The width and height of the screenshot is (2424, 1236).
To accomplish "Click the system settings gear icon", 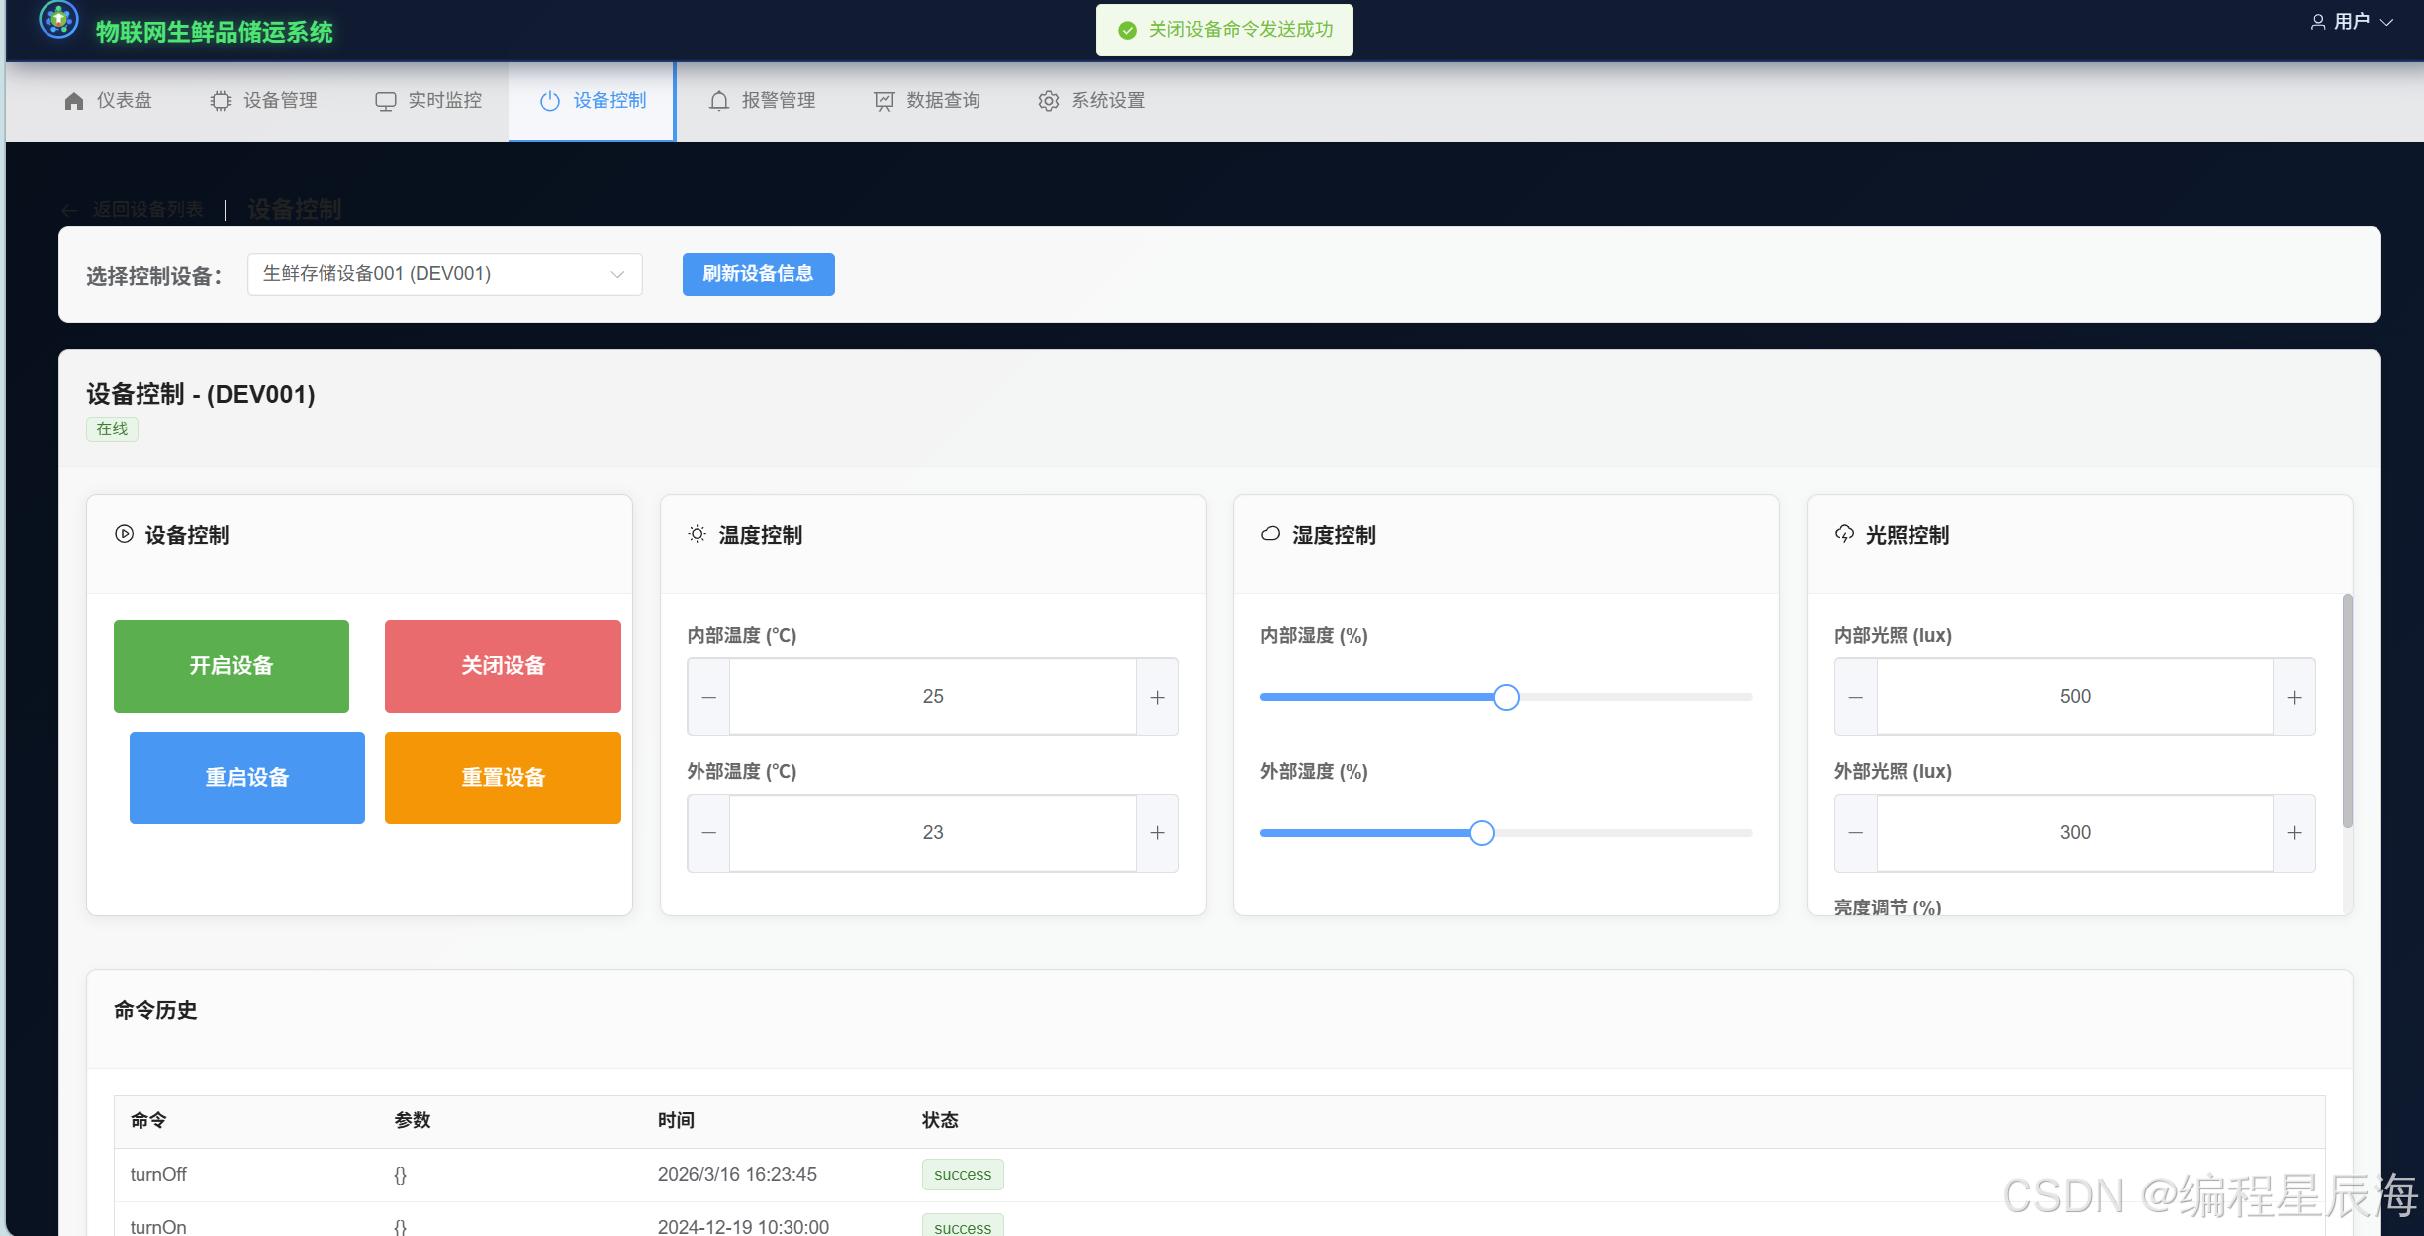I will [x=1049, y=101].
